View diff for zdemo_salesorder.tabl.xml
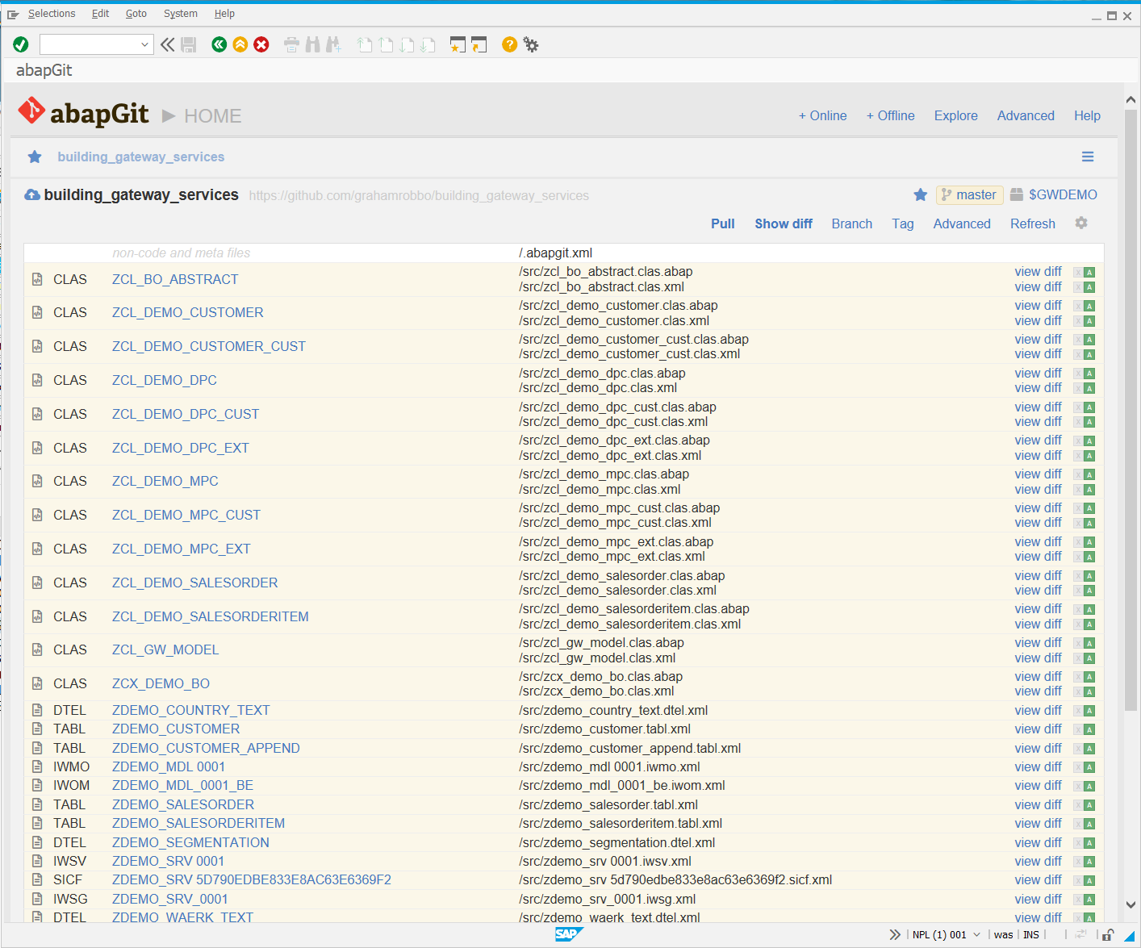1141x948 pixels. click(x=1038, y=804)
